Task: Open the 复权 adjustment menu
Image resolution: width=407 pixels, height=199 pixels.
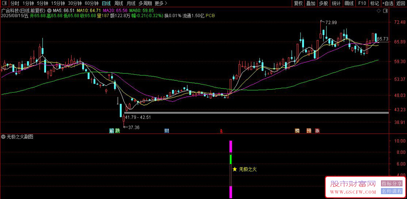Action: pos(298,3)
